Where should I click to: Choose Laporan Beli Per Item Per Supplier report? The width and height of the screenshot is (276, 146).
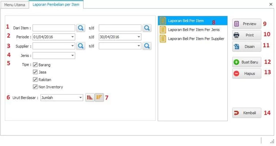pyautogui.click(x=196, y=38)
